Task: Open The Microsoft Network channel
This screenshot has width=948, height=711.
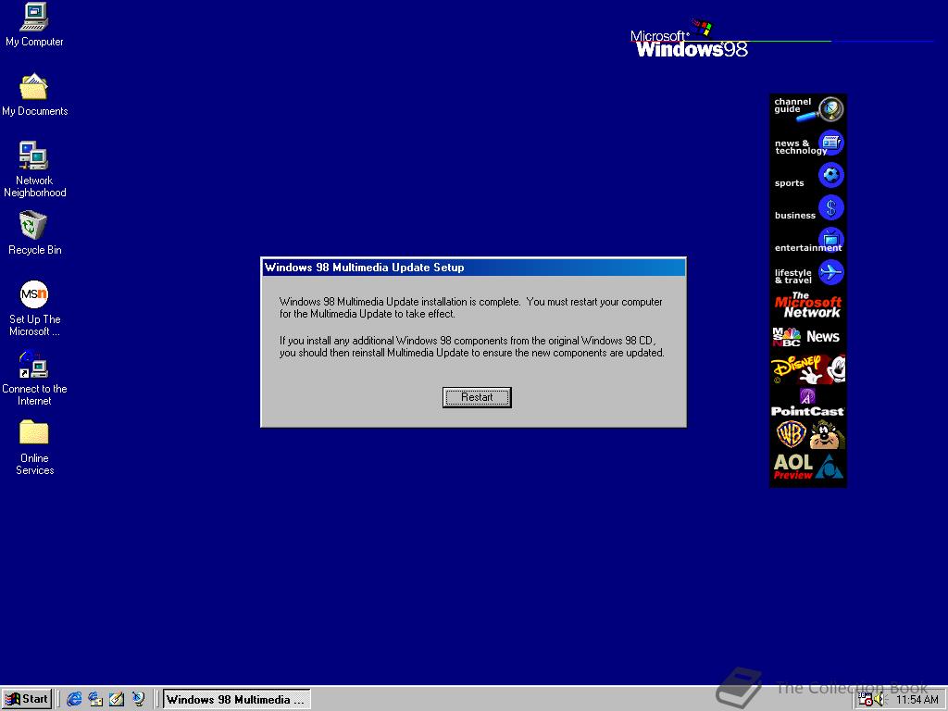Action: click(x=807, y=306)
